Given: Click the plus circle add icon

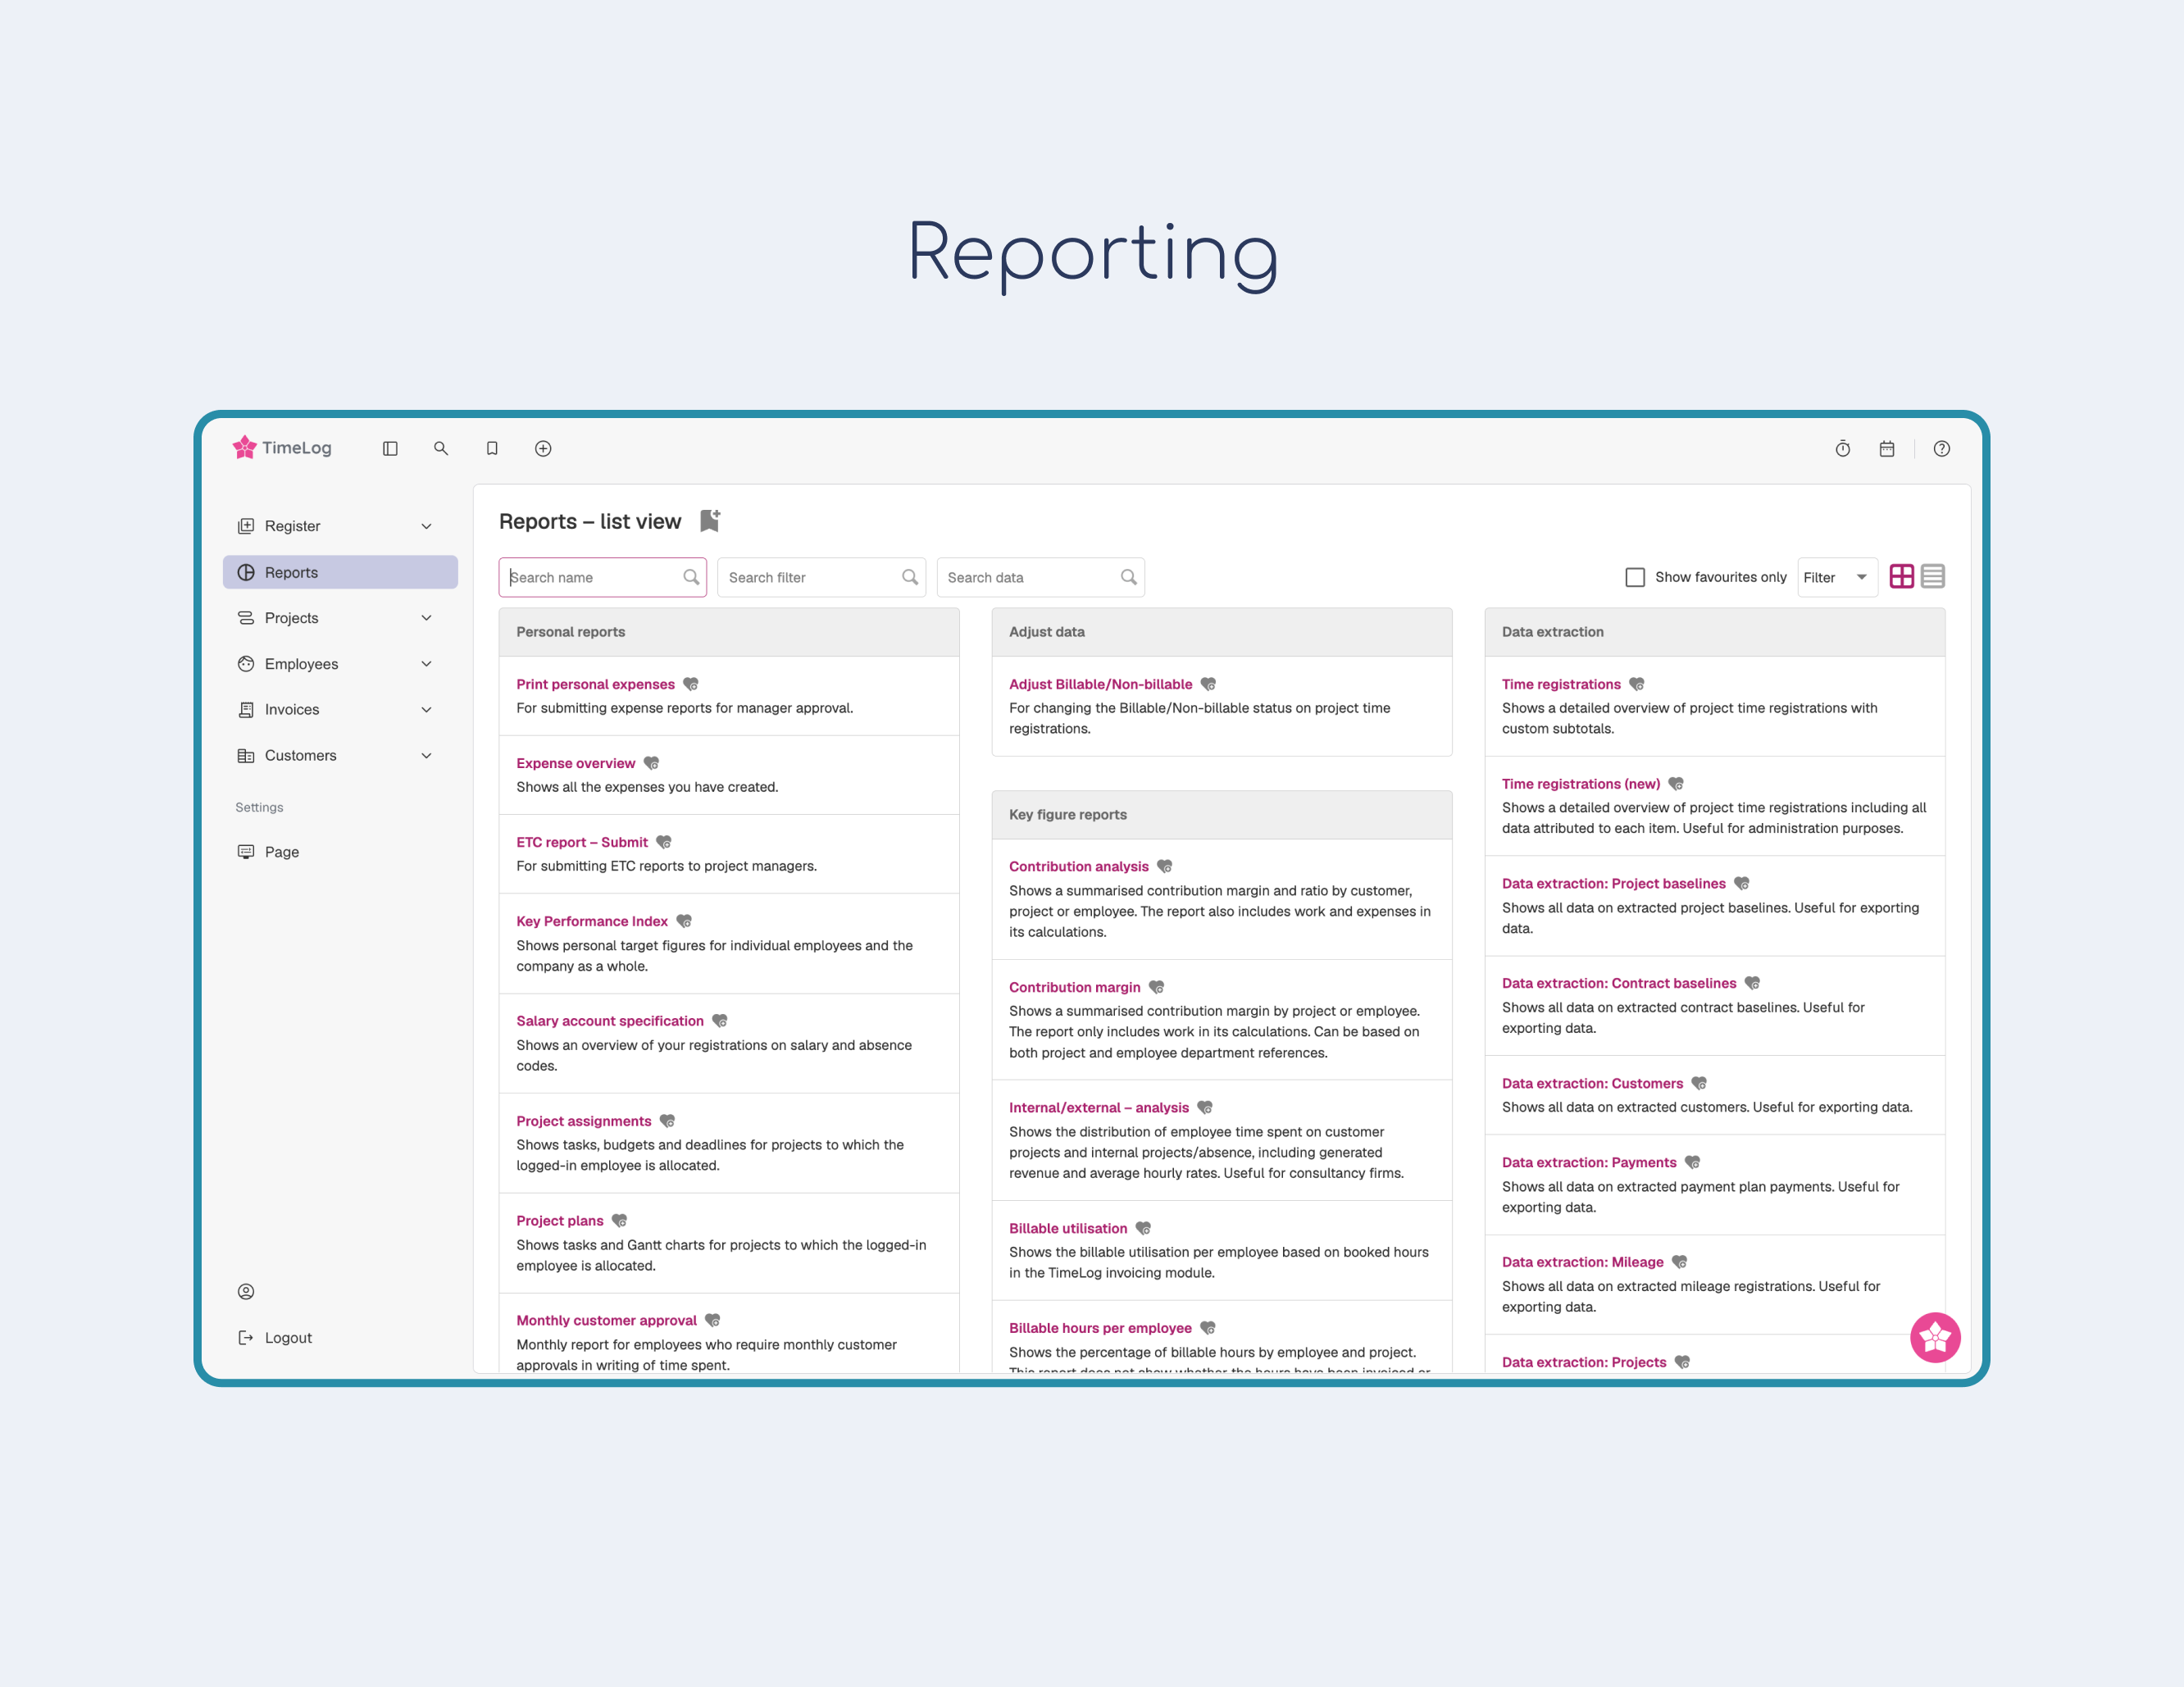Looking at the screenshot, I should (x=543, y=449).
